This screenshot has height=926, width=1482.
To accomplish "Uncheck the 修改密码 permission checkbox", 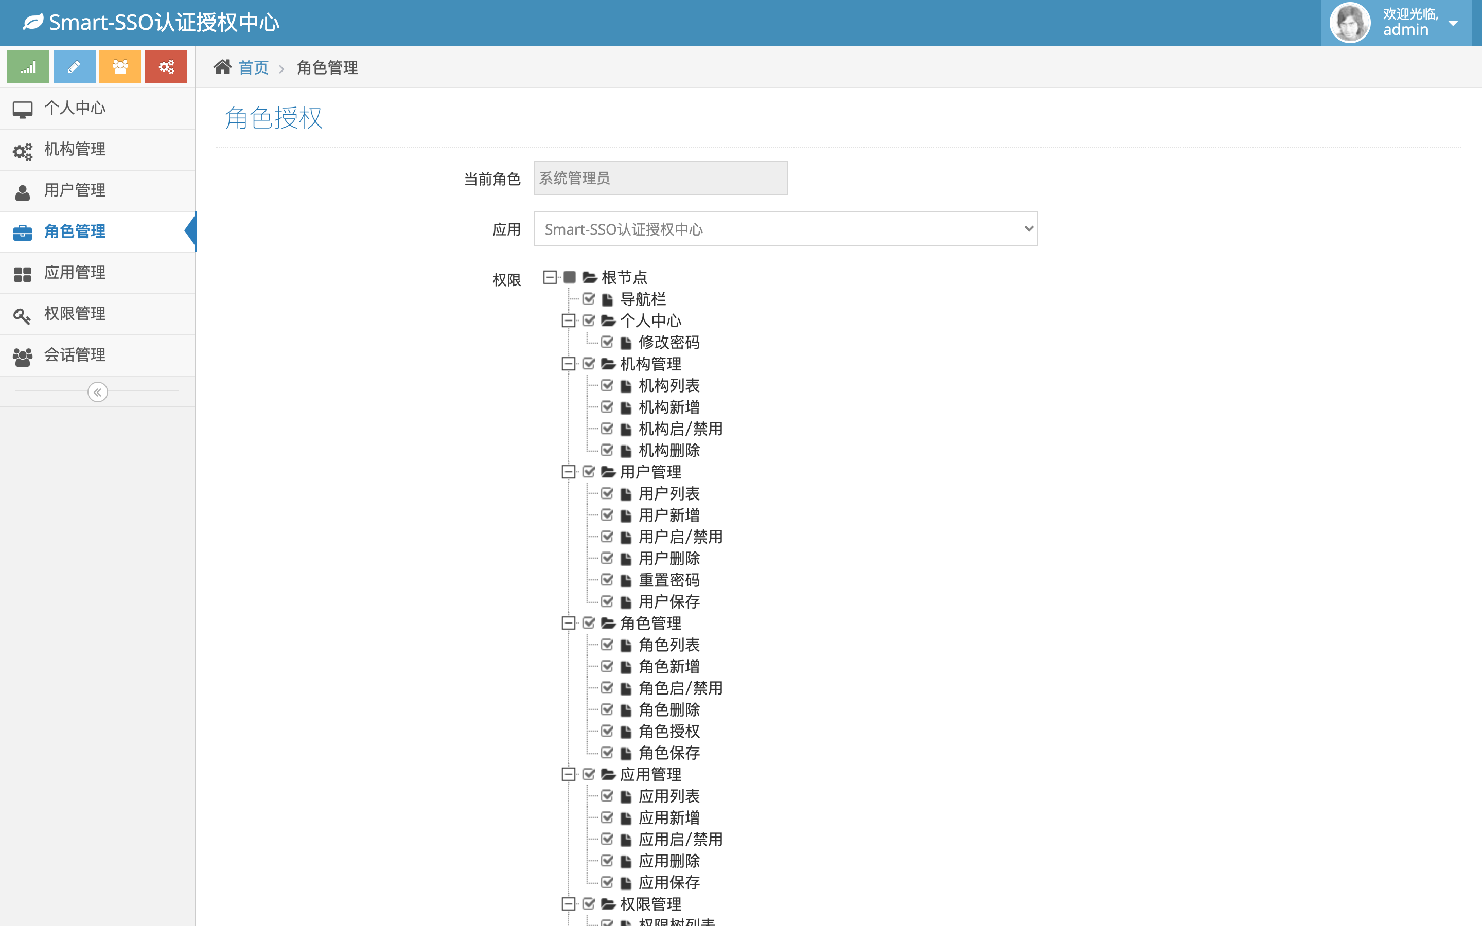I will (607, 342).
